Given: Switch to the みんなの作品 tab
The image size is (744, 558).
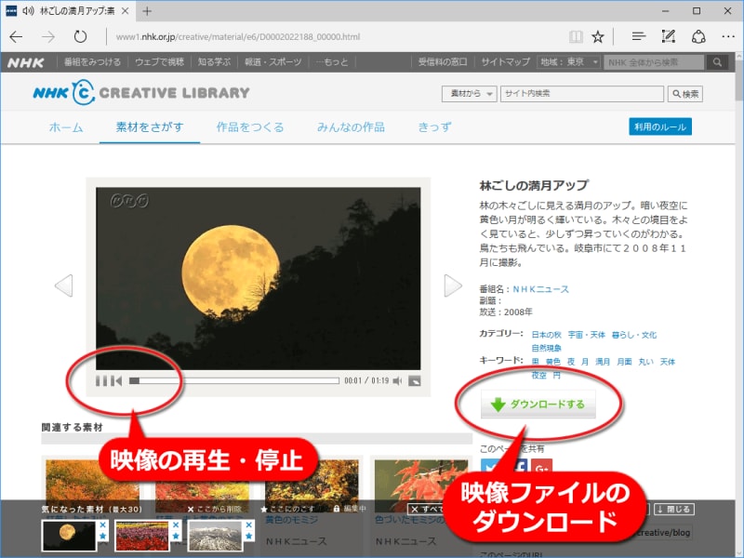Looking at the screenshot, I should [x=351, y=127].
